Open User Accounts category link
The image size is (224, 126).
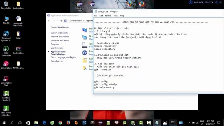pyautogui.click(x=57, y=48)
